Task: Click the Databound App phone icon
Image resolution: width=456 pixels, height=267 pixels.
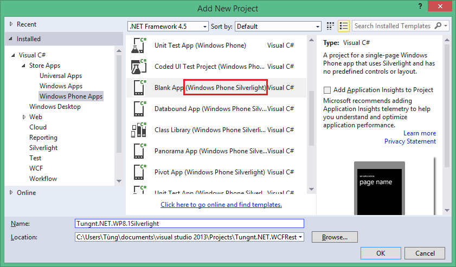Action: 139,109
